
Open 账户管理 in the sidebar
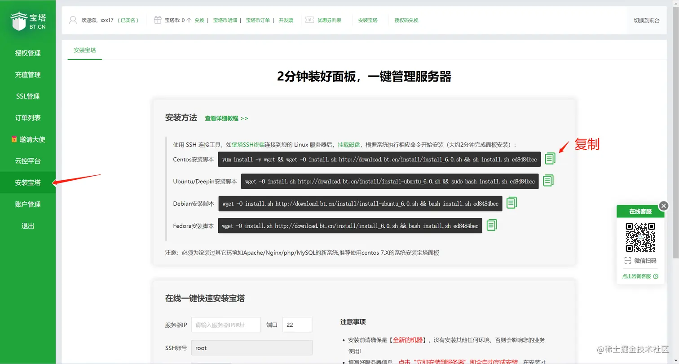(28, 204)
